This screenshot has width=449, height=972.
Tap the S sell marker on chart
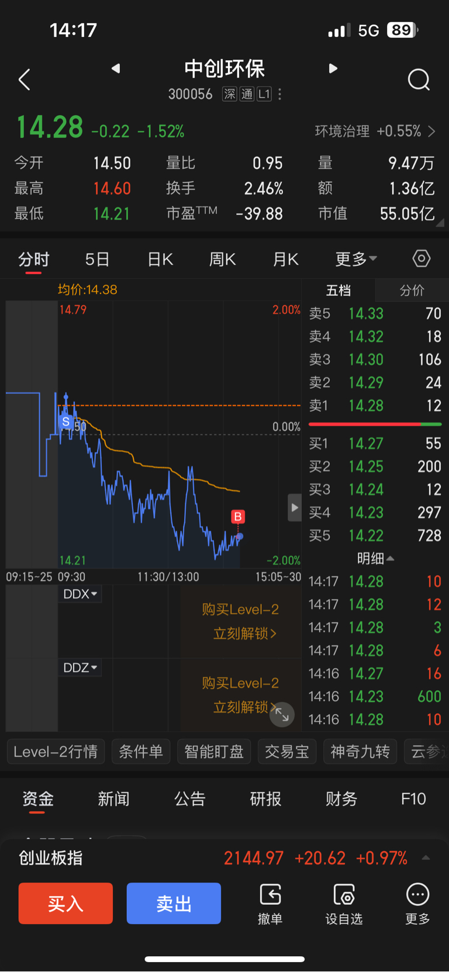66,421
